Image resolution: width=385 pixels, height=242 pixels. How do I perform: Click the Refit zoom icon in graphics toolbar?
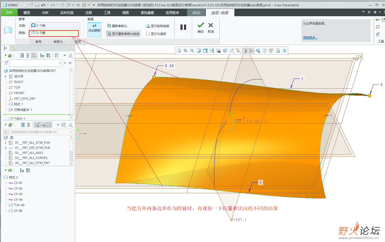point(179,51)
